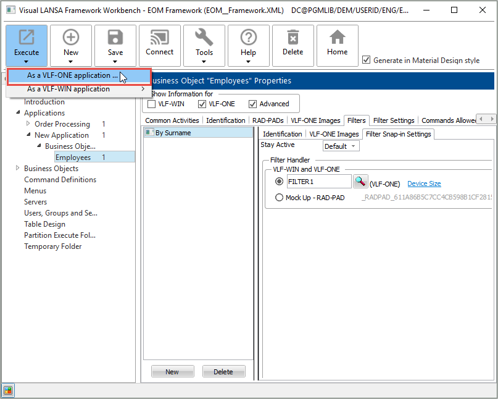Open the Stay Active dropdown
The image size is (498, 399).
pyautogui.click(x=341, y=146)
